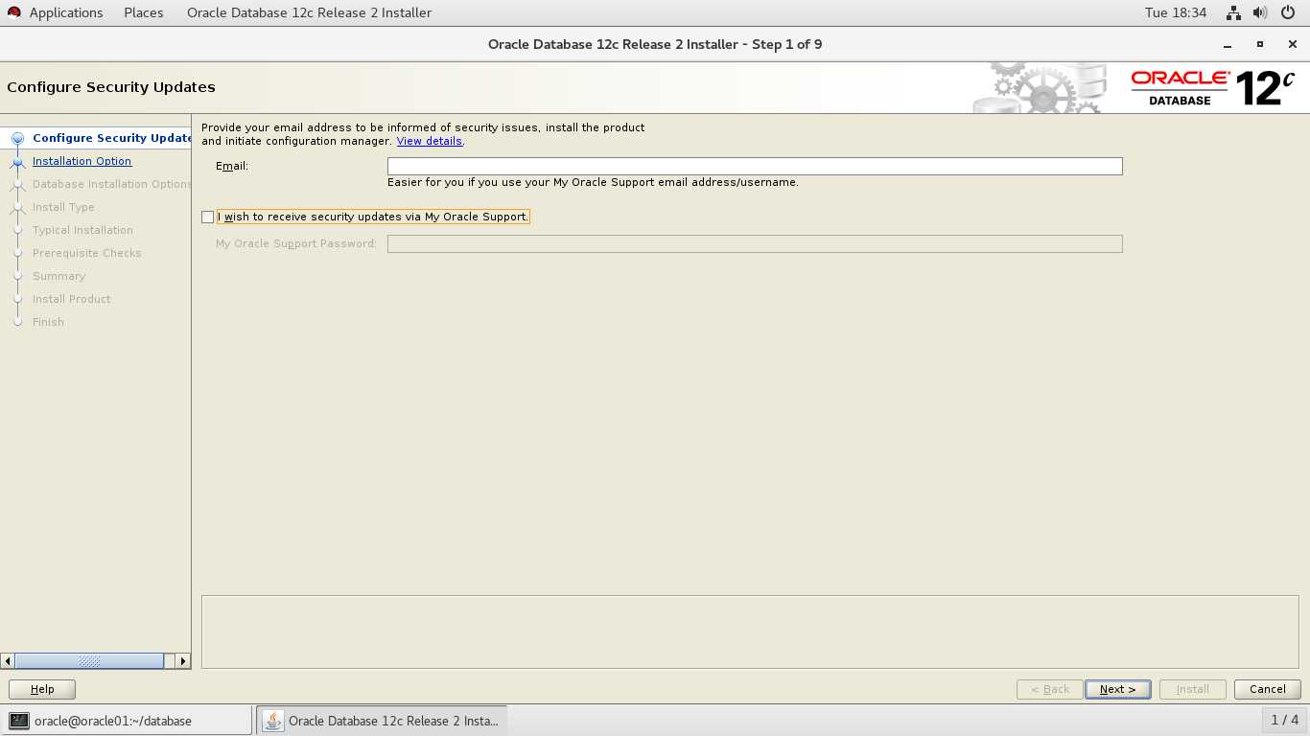This screenshot has height=736, width=1310.
Task: Click the terminal icon in the taskbar
Action: (x=18, y=721)
